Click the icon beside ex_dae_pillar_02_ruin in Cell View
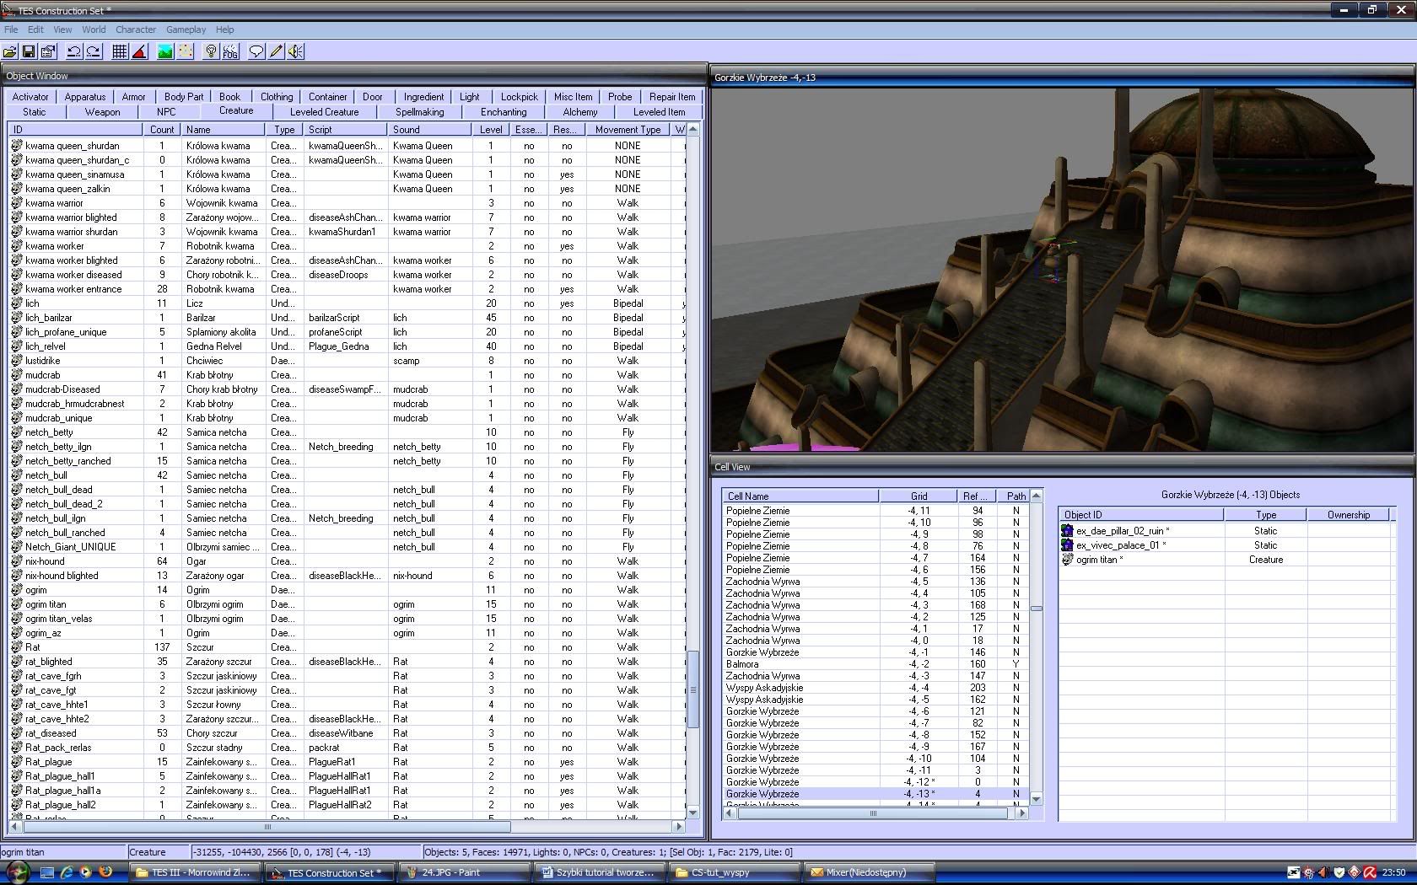Viewport: 1417px width, 885px height. (x=1067, y=531)
